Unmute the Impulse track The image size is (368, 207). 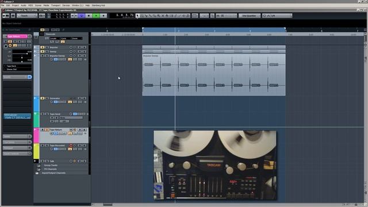[x=43, y=47]
